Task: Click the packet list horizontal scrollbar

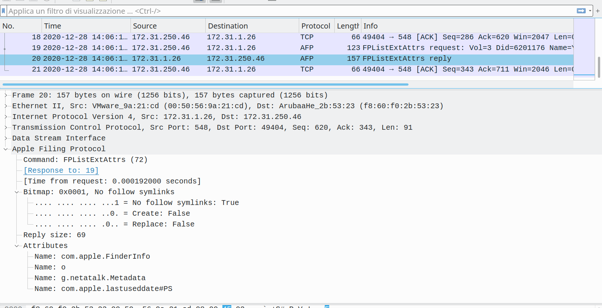Action: [x=206, y=85]
